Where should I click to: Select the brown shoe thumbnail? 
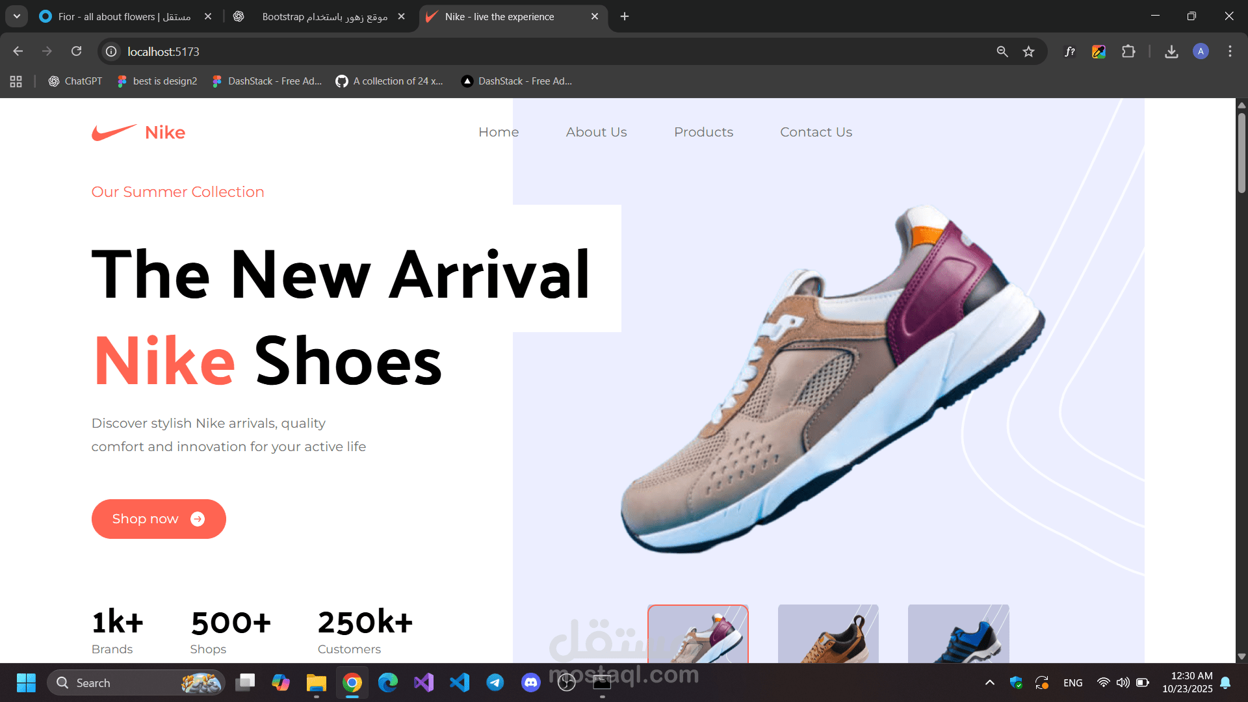tap(828, 634)
